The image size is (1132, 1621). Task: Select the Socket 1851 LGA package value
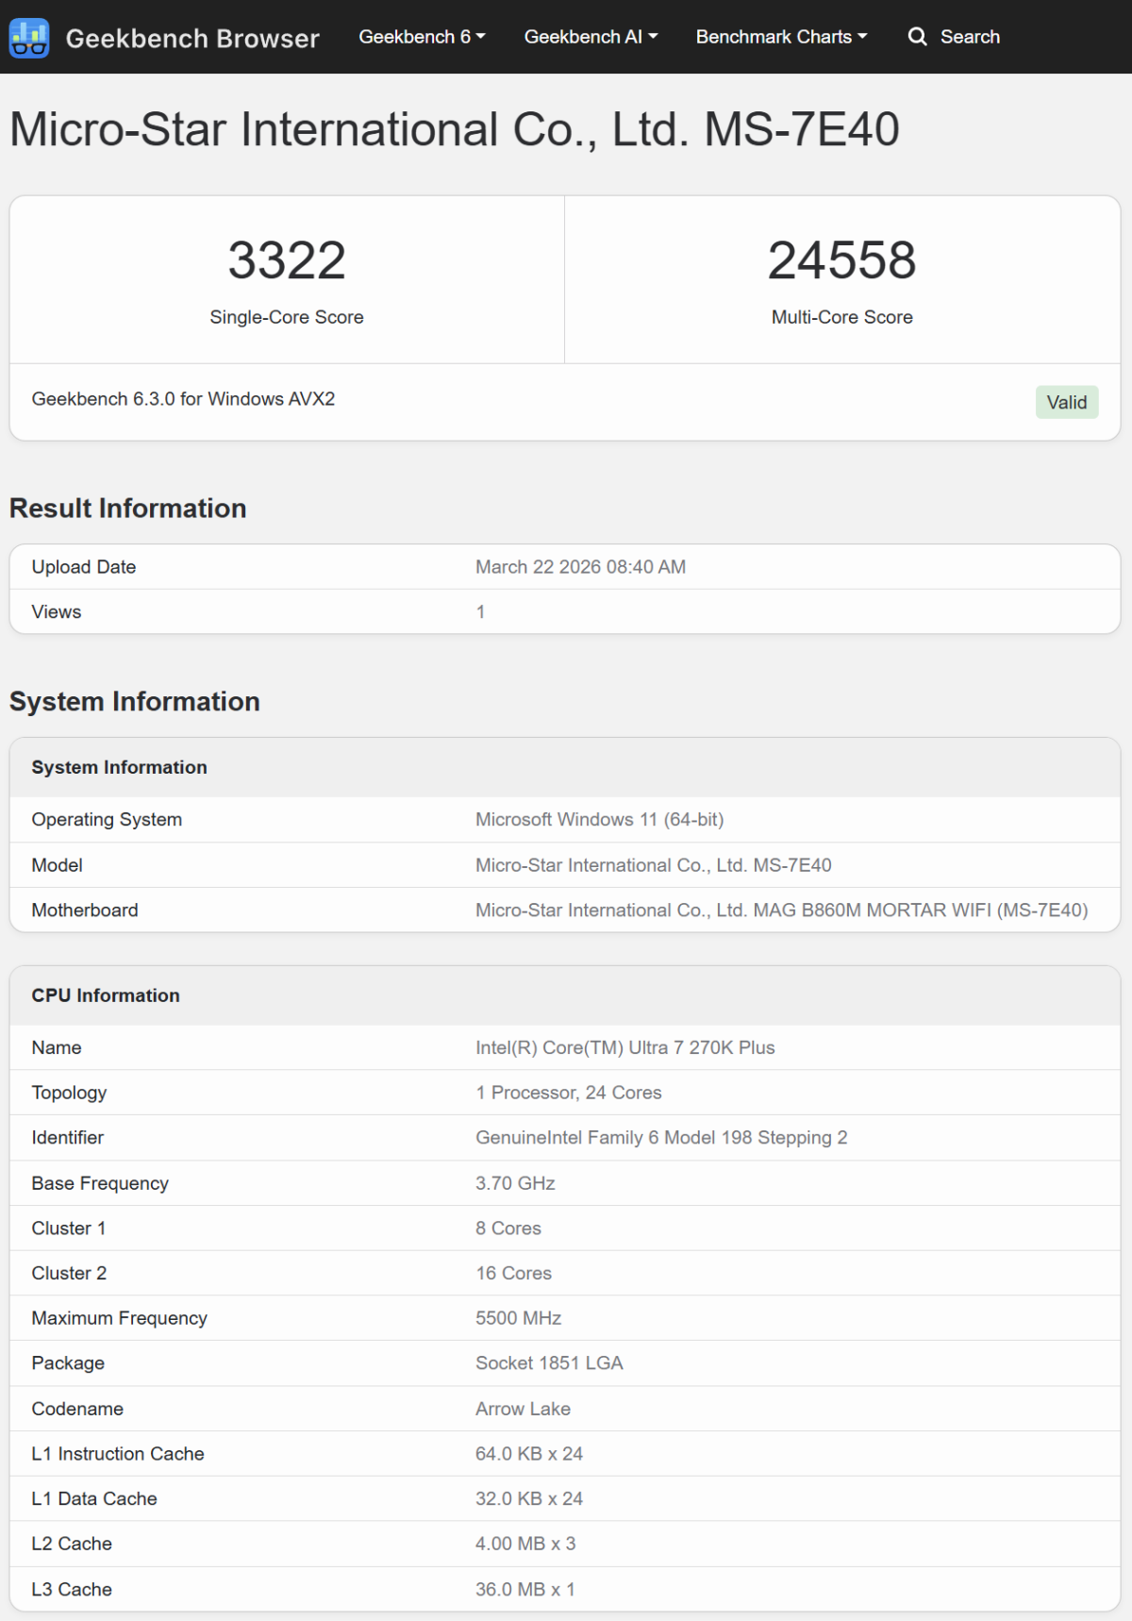click(549, 1363)
